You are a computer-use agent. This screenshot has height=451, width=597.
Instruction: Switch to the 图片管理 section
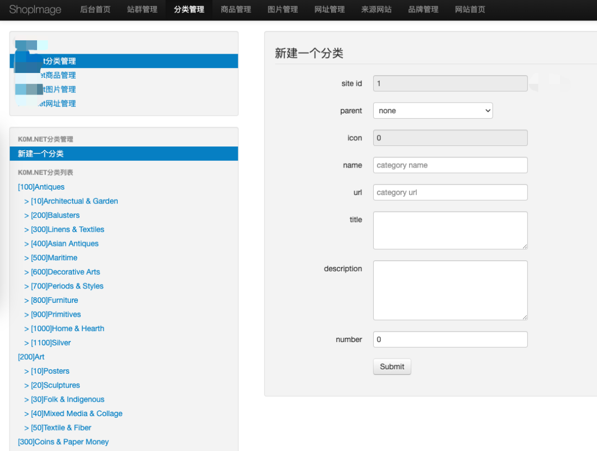(282, 10)
